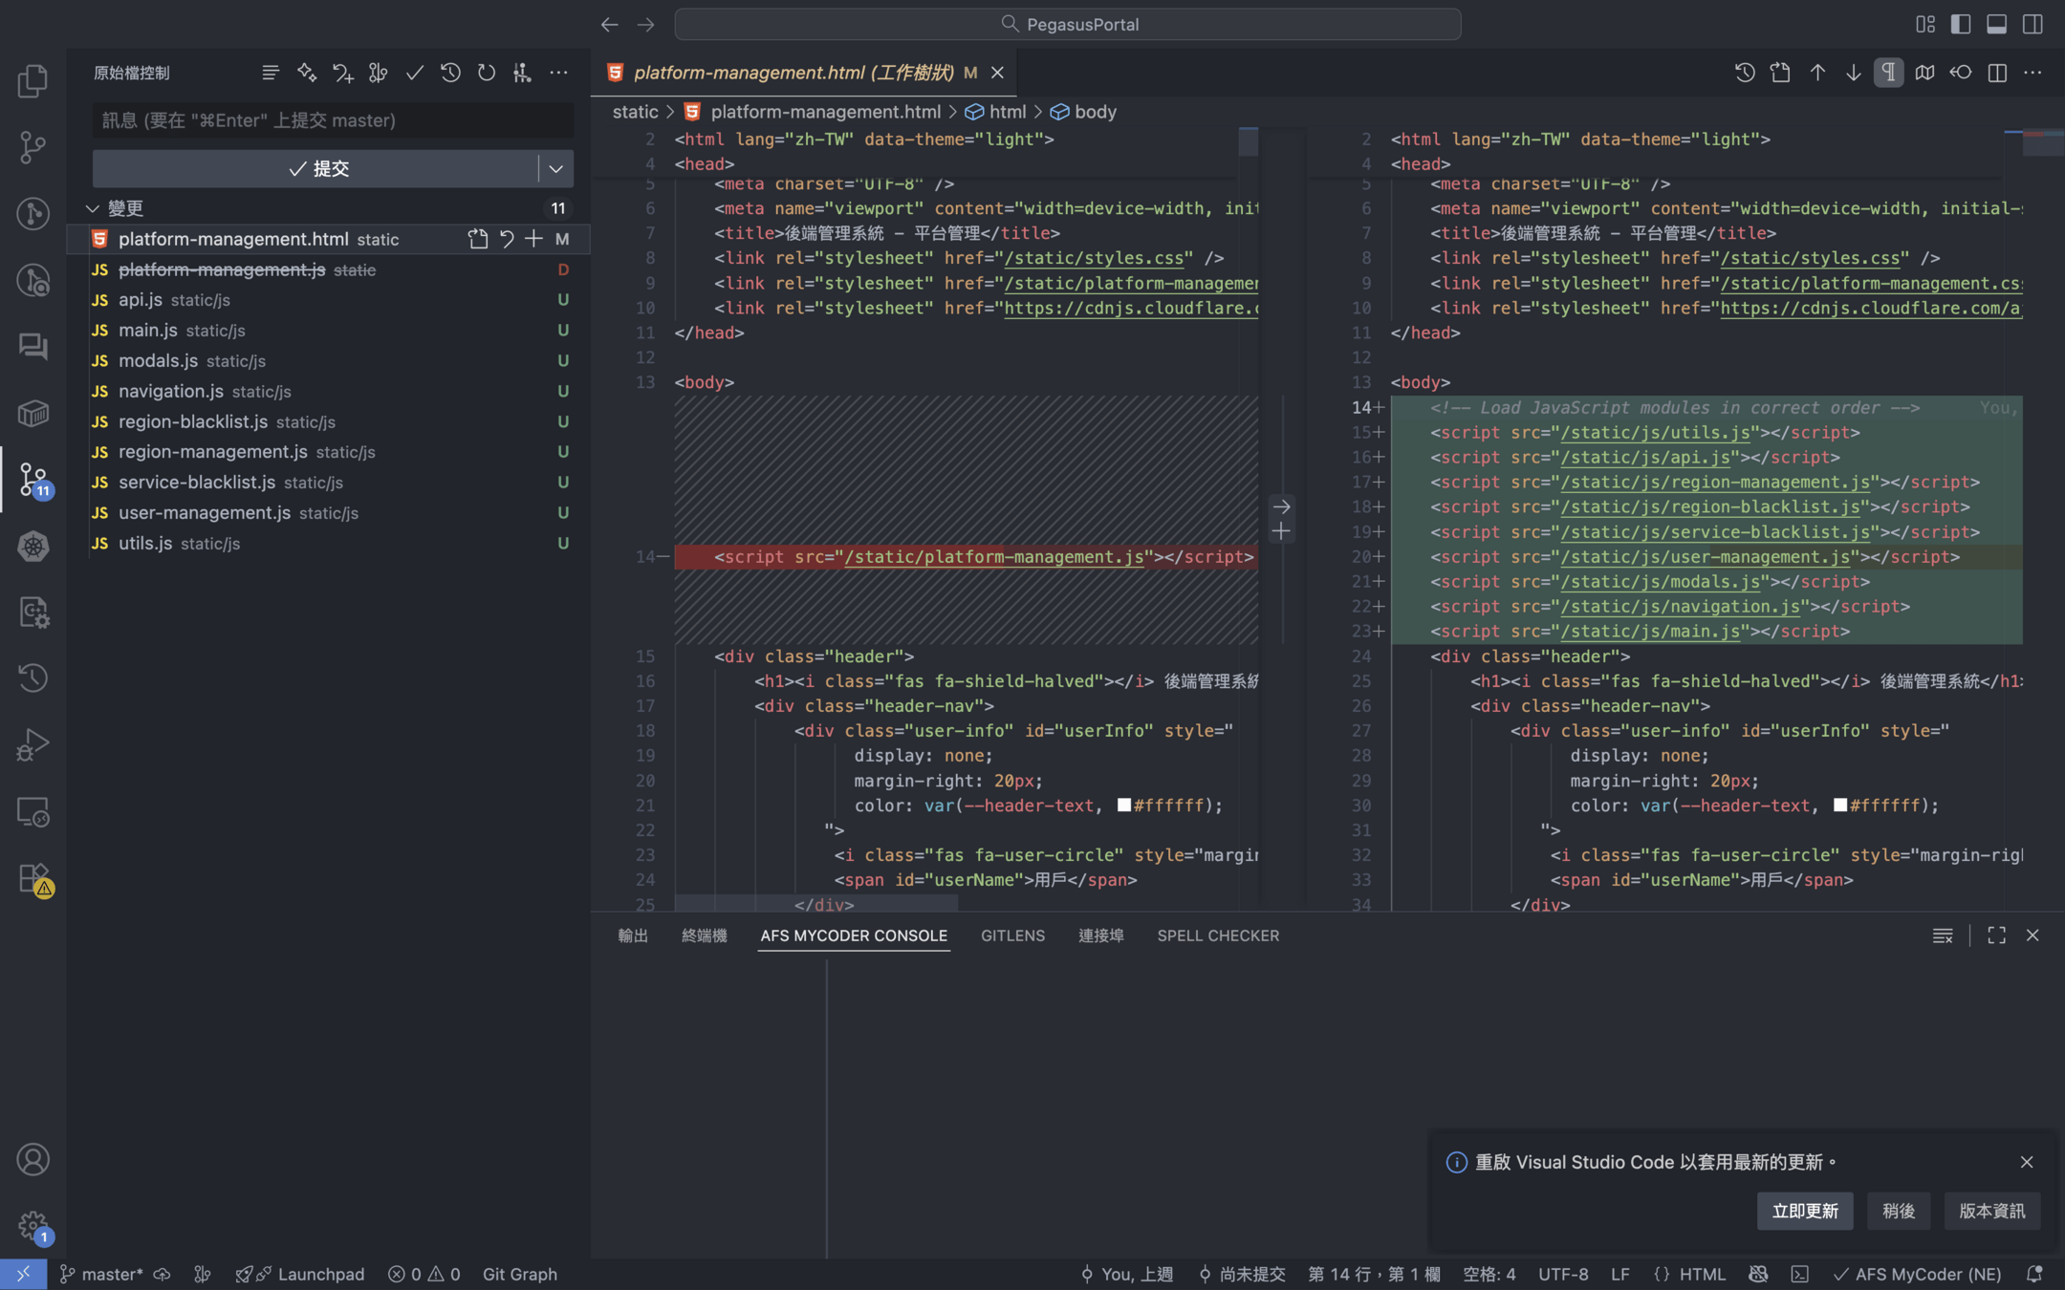
Task: Go to next change with down arrow
Action: pos(1853,73)
